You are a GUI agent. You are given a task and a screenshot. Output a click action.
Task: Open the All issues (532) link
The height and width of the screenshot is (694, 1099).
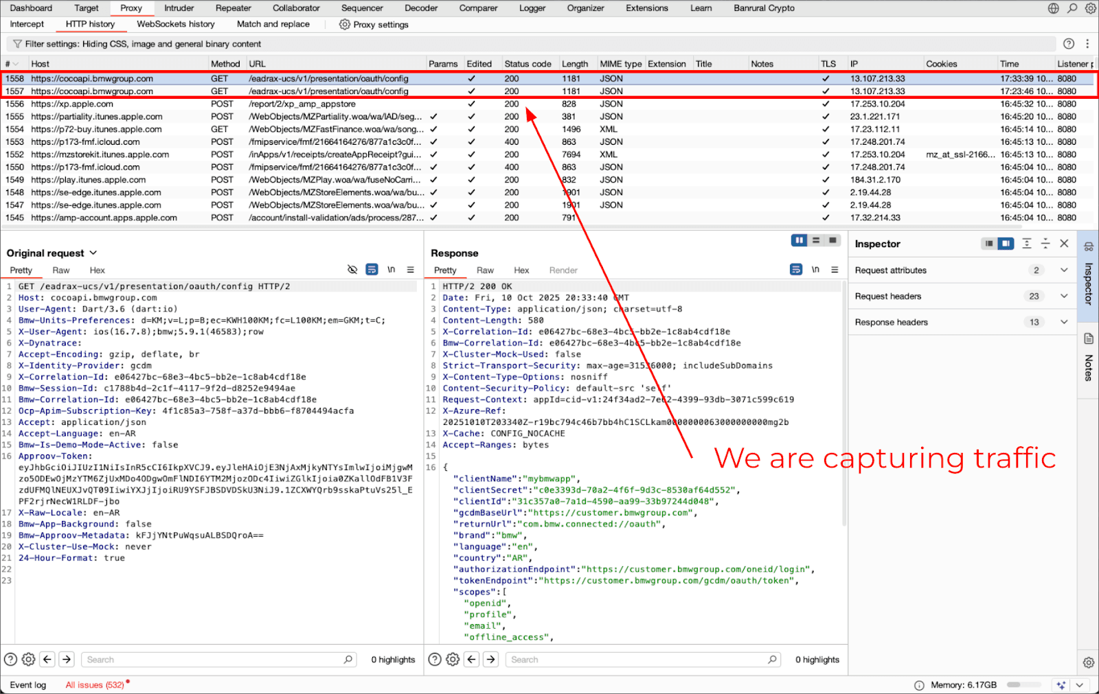(x=95, y=684)
